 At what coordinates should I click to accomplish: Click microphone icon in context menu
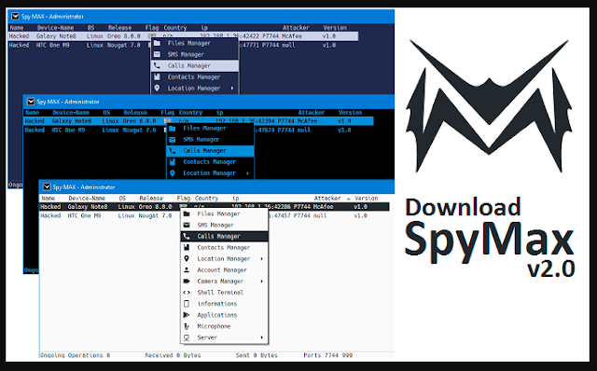pyautogui.click(x=187, y=326)
